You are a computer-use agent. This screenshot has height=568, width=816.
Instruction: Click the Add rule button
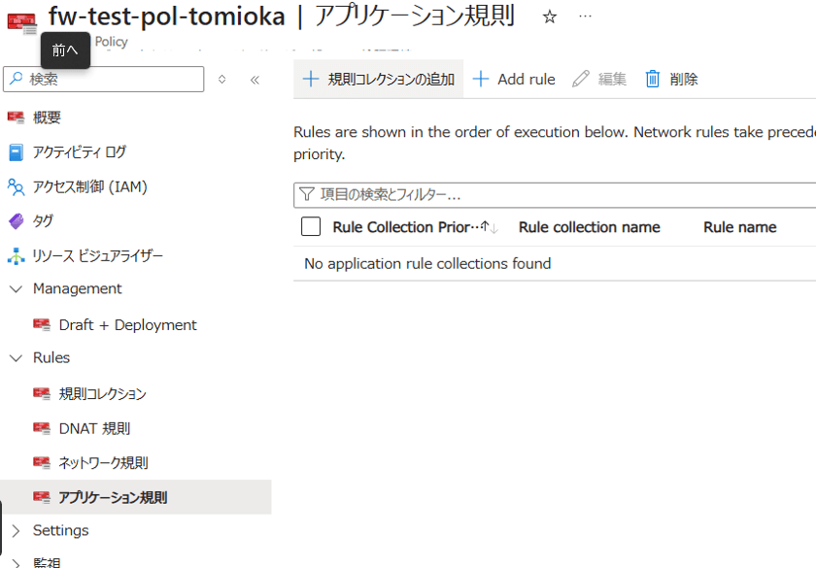(x=514, y=79)
